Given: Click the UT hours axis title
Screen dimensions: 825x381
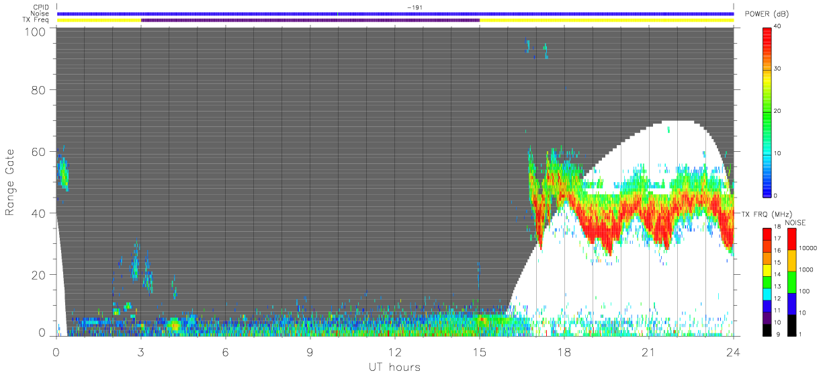Looking at the screenshot, I should tap(394, 368).
